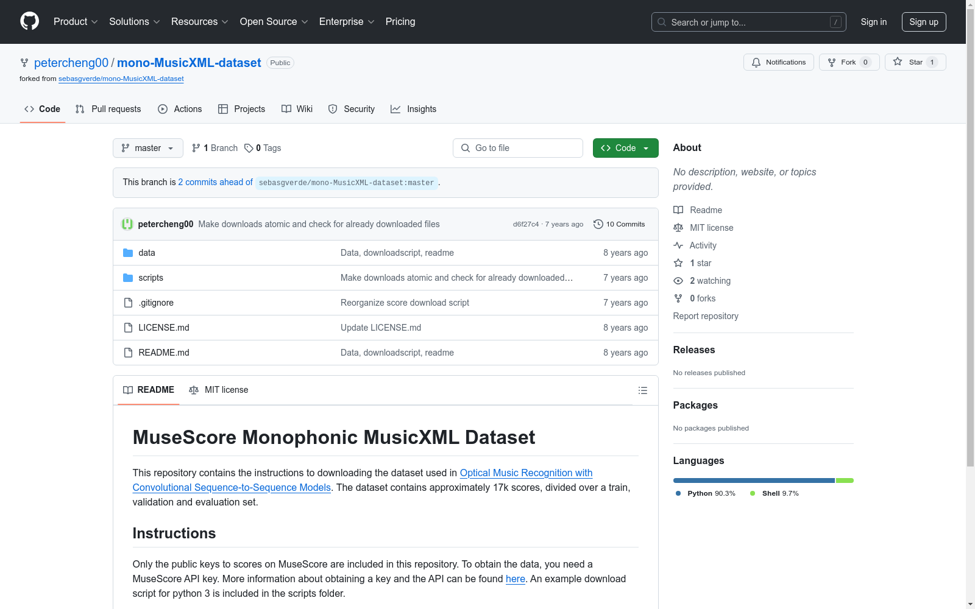Select the README tab

(149, 390)
